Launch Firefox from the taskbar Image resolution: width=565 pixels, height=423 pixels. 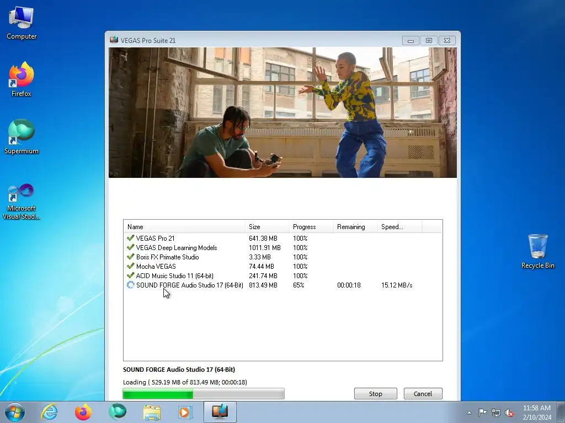pos(83,412)
